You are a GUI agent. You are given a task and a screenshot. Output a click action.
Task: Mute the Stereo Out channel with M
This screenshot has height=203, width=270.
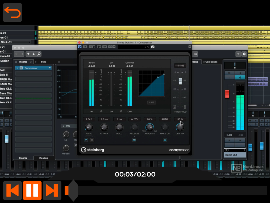[229, 73]
